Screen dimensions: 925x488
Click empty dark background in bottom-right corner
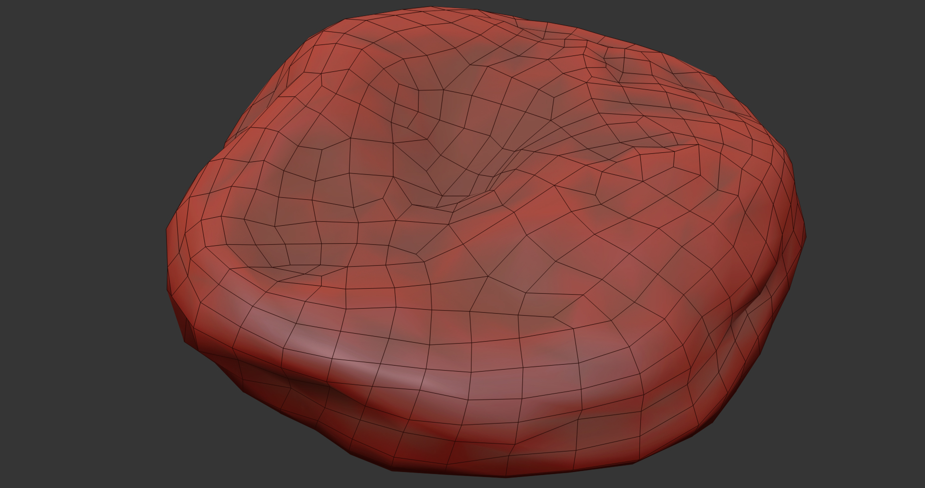coord(874,450)
